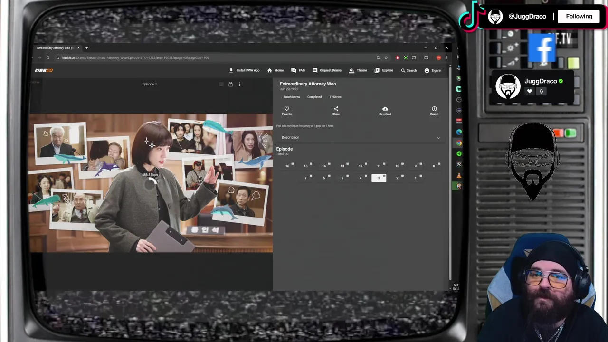The width and height of the screenshot is (608, 342).
Task: Select episode 10
Action: [397, 166]
